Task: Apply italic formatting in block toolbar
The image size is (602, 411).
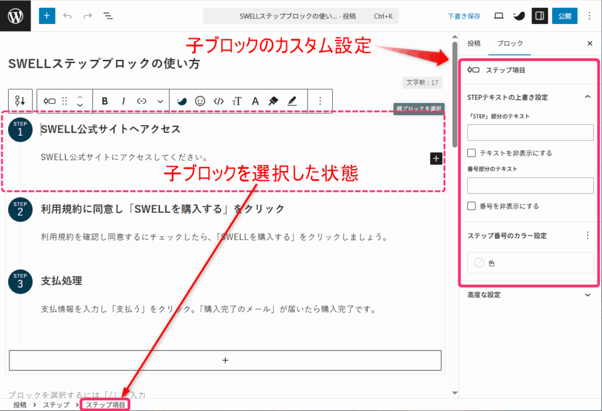Action: click(123, 101)
